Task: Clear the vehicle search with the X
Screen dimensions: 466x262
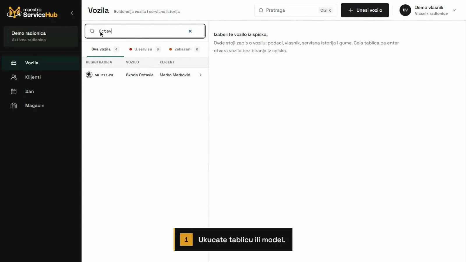Action: coord(190,31)
